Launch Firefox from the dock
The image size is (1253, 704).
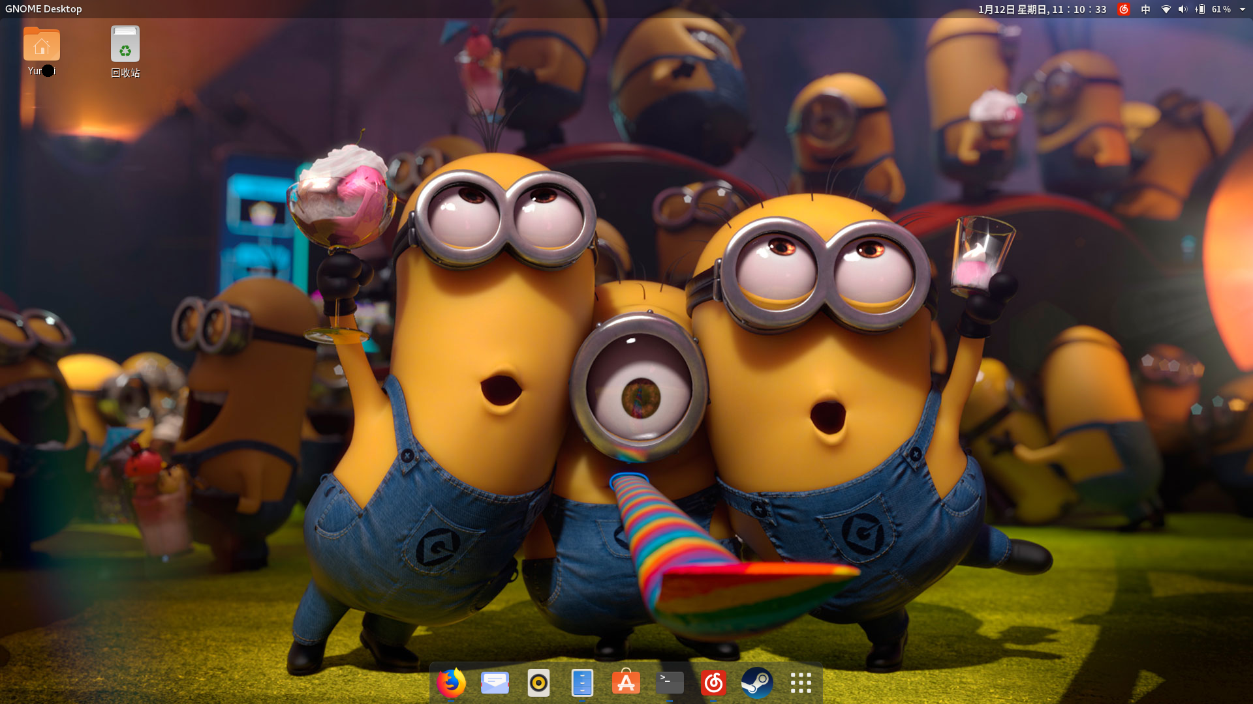451,682
